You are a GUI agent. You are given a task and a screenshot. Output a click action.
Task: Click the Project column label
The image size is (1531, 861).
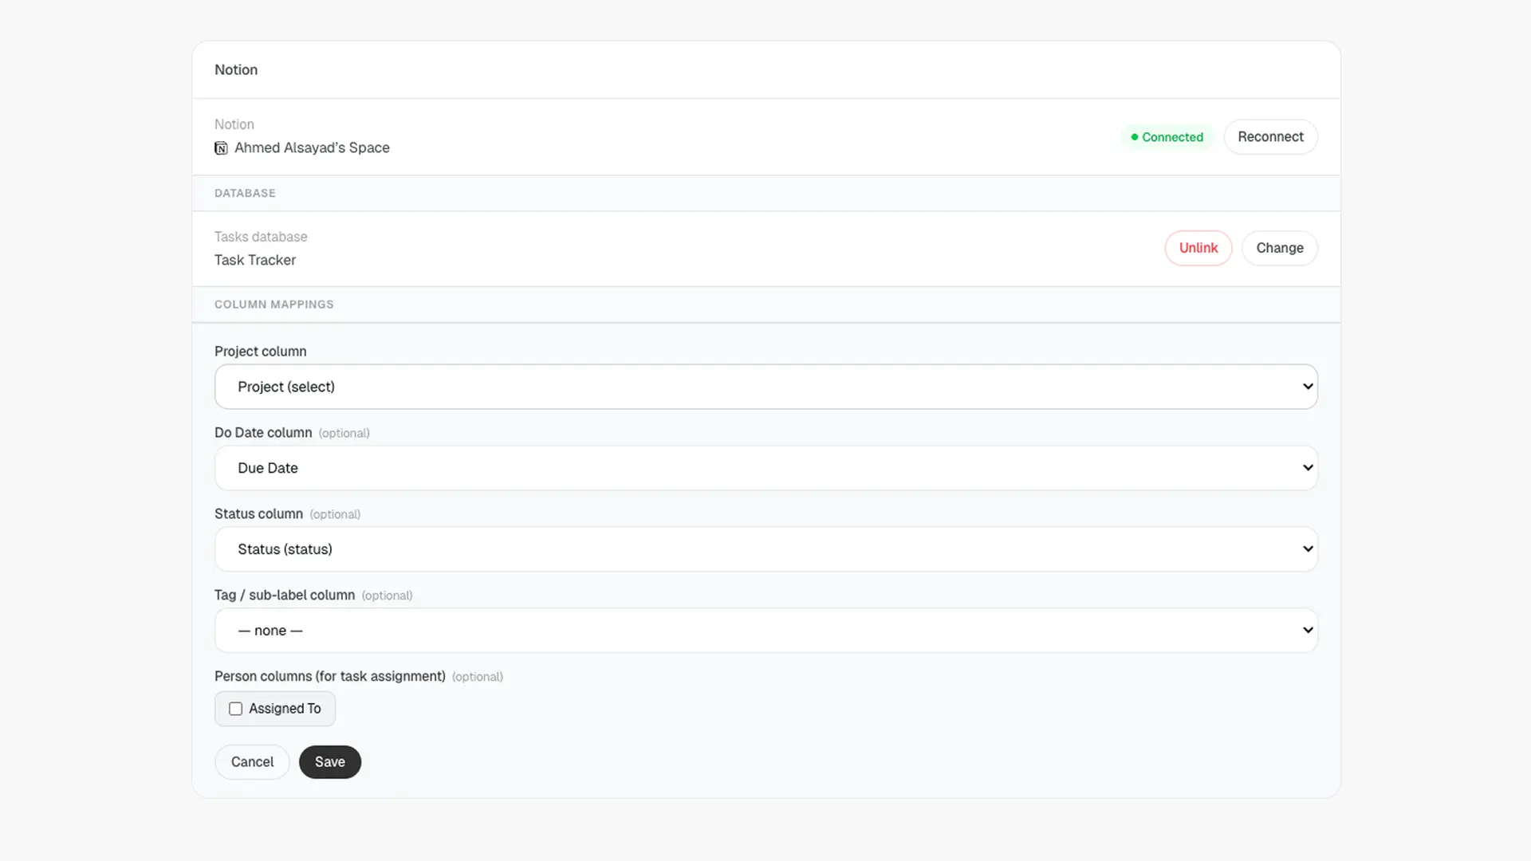(x=260, y=352)
